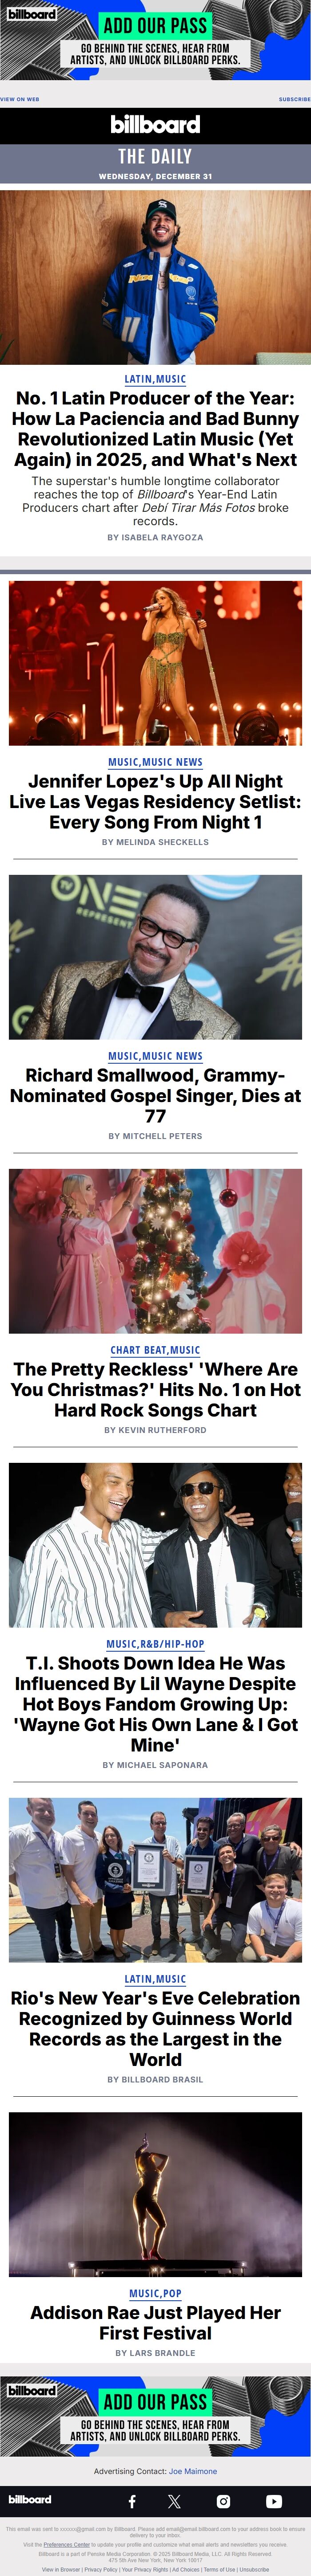Click the Joe Maimone advertising contact link
Screen dimensions: 311x2576
pos(192,2471)
